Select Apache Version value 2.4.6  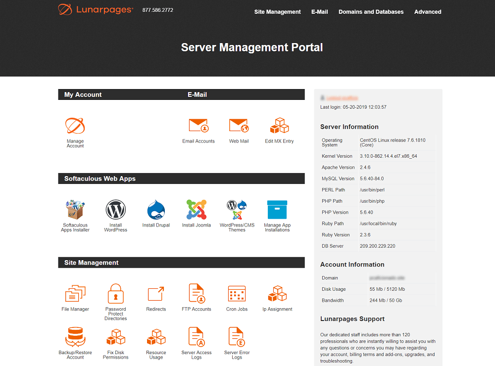tap(365, 167)
